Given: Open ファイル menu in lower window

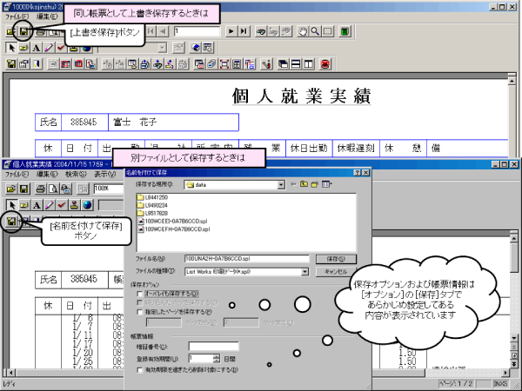Looking at the screenshot, I should pyautogui.click(x=17, y=175).
